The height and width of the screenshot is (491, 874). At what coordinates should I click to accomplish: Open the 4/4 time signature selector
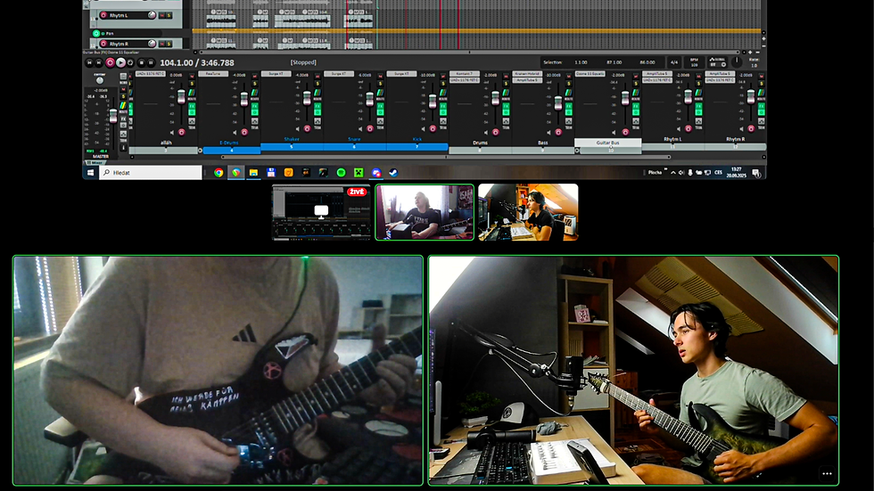coord(674,62)
